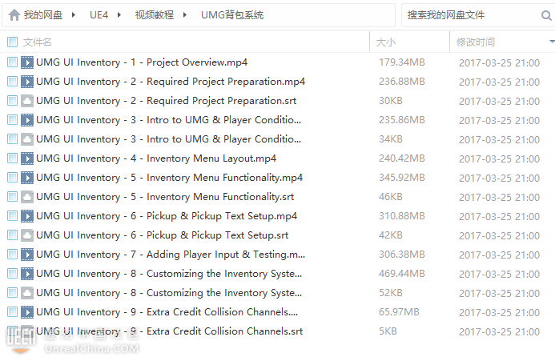The width and height of the screenshot is (555, 361).
Task: Open 9 - Extra Credit Collision Channels.srt
Action: pos(169,331)
